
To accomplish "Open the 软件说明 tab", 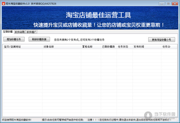I will (20, 32).
